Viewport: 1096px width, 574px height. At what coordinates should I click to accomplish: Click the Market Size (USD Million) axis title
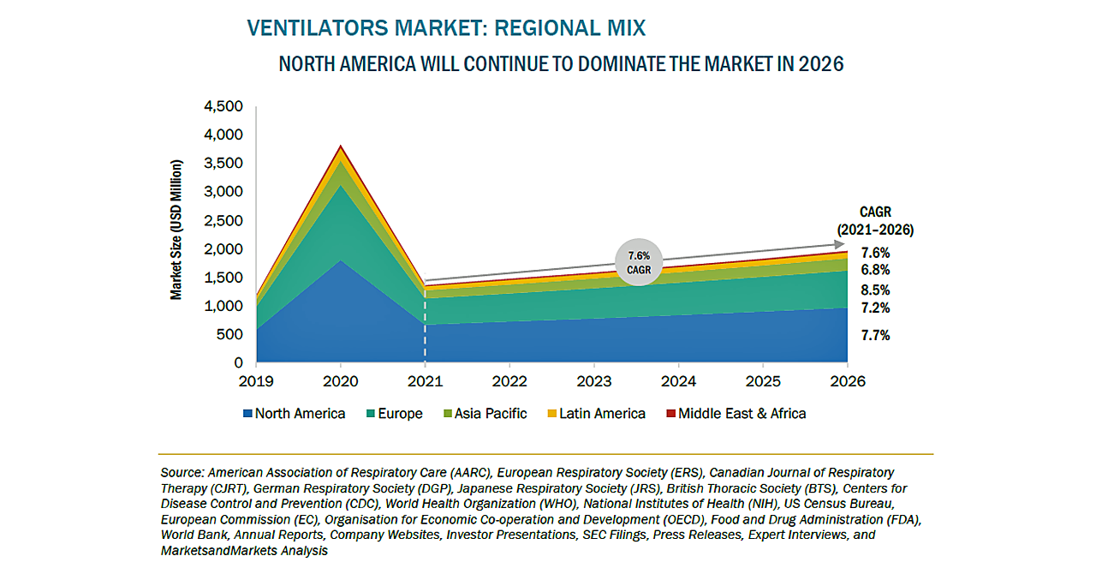(x=176, y=230)
